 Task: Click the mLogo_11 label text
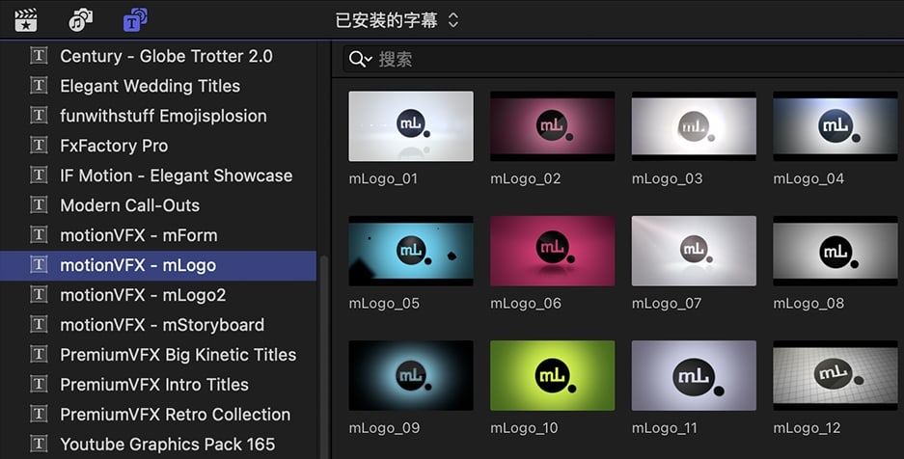pos(664,428)
